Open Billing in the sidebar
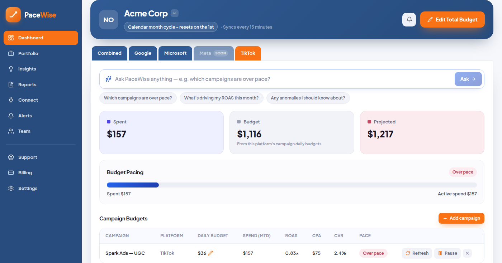Image resolution: width=502 pixels, height=263 pixels. click(41, 173)
